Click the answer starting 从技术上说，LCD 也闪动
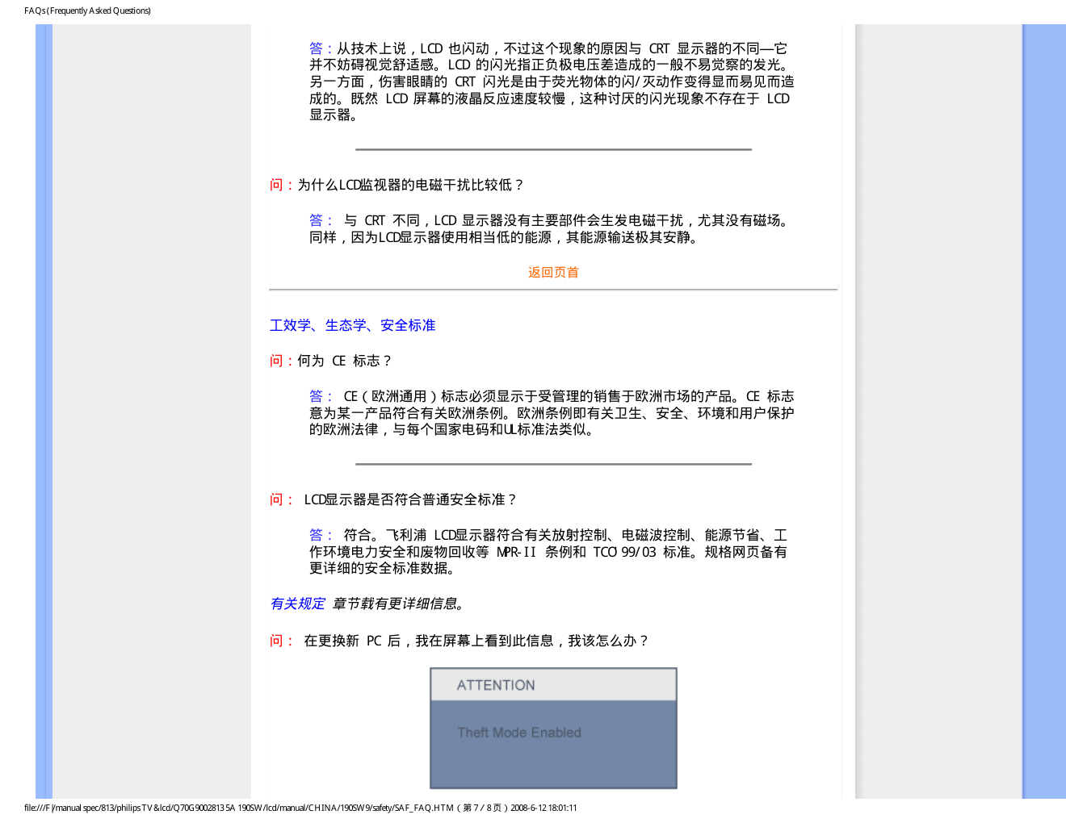Viewport: 1066px width, 823px height. coord(552,81)
